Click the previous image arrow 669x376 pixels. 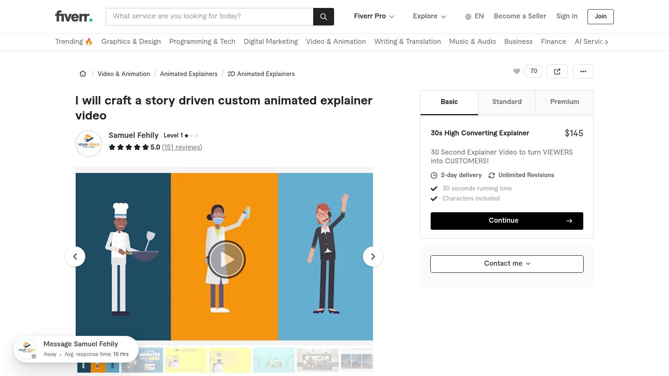(x=76, y=257)
